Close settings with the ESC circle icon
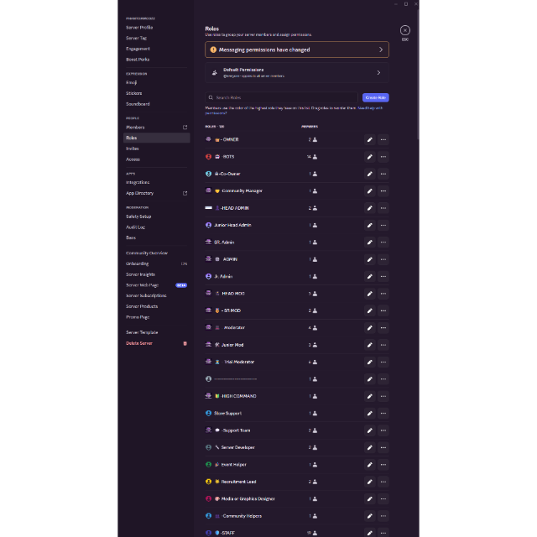Screen dimensions: 537x537 point(404,30)
